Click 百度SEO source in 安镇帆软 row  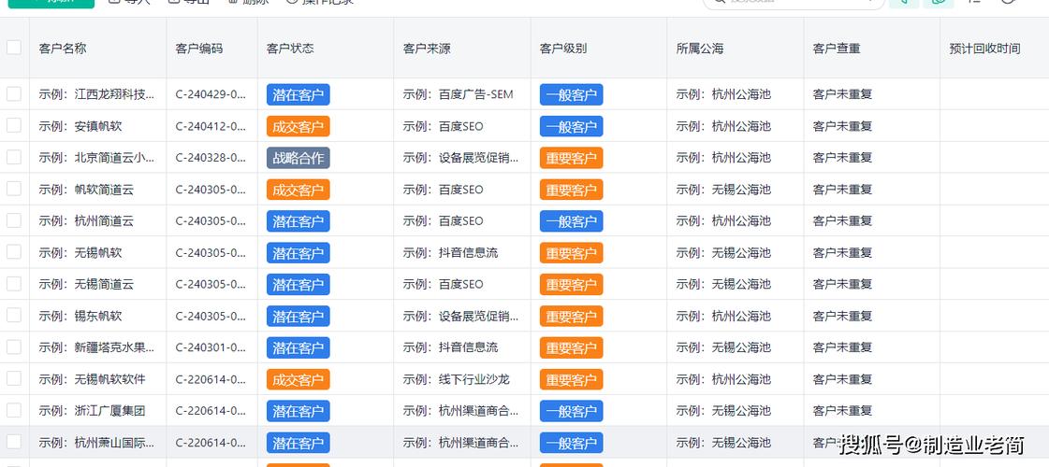click(443, 126)
